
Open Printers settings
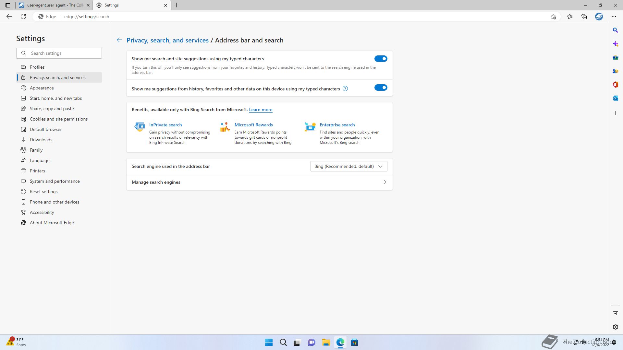click(x=59, y=171)
